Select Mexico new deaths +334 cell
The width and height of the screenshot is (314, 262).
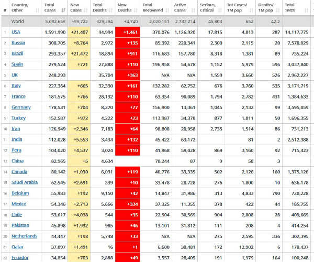128,204
